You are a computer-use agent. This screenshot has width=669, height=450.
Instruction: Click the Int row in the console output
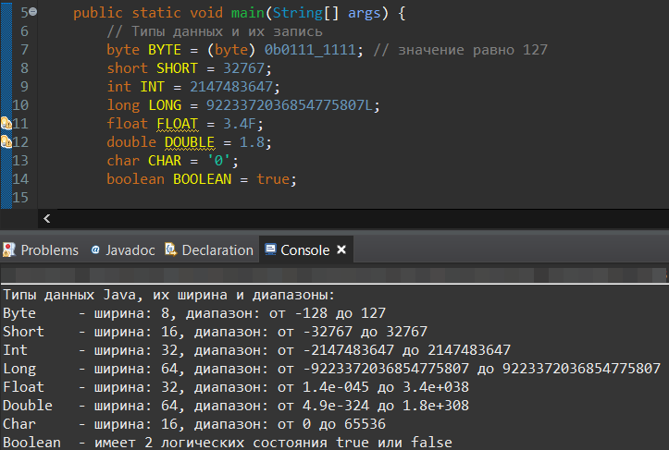(x=256, y=350)
